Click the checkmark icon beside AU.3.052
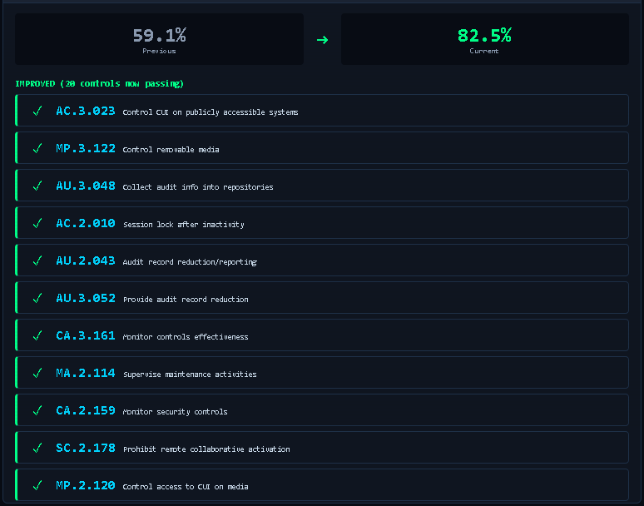Screen dimensions: 644x506 (37, 298)
